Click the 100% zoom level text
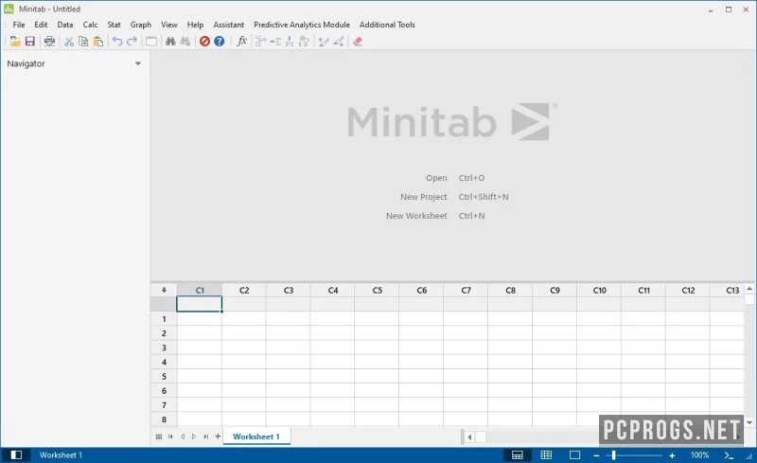 699,455
